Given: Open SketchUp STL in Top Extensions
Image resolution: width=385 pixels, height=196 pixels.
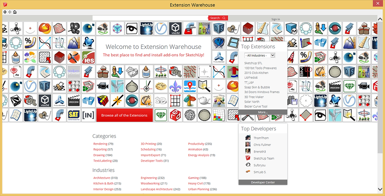Looking at the screenshot, I should coord(253,63).
